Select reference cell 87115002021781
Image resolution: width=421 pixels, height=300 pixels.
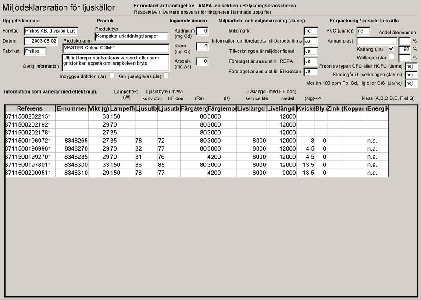coord(30,133)
